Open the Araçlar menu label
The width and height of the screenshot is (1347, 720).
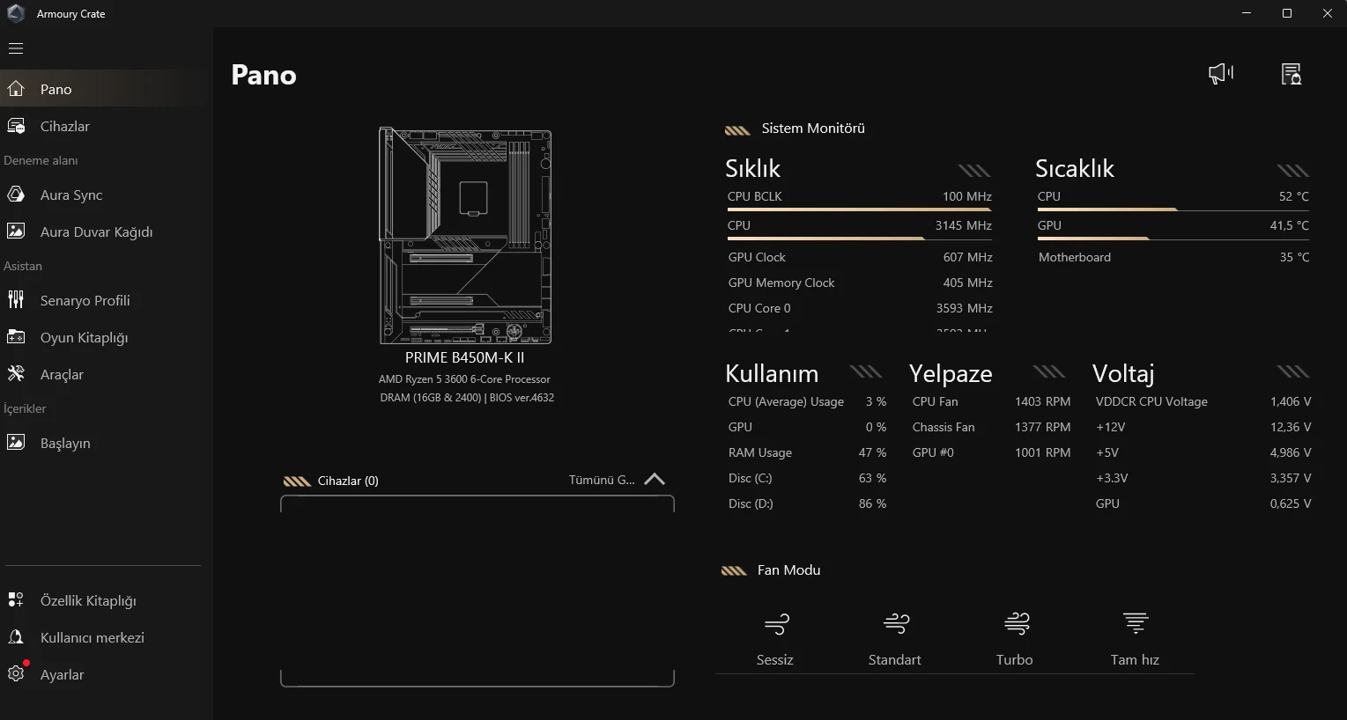(x=62, y=374)
